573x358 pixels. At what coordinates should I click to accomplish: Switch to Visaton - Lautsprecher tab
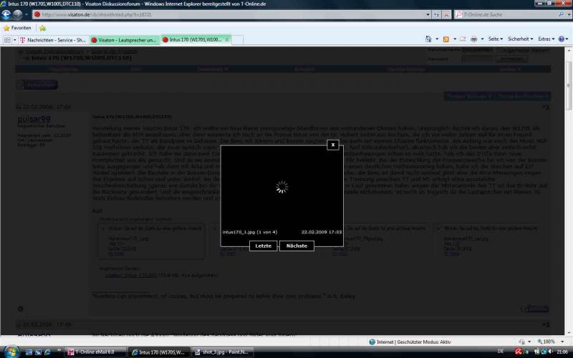pyautogui.click(x=124, y=40)
